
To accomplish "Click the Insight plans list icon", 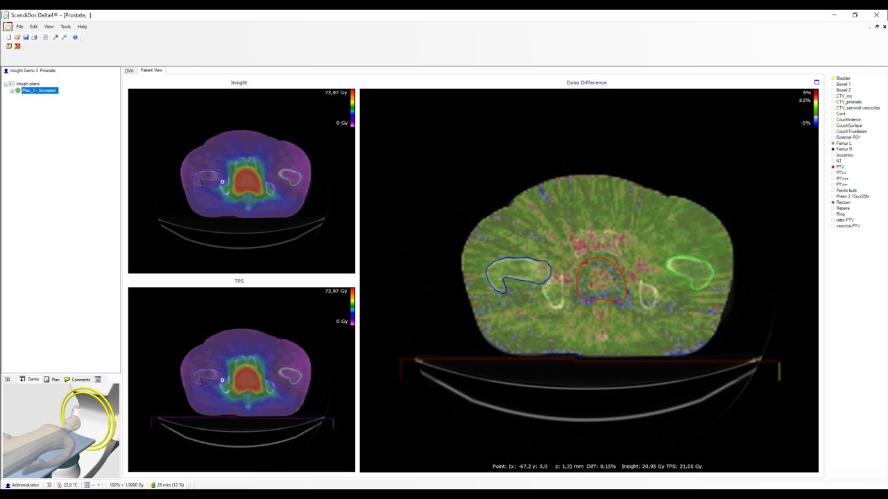I will click(x=12, y=84).
